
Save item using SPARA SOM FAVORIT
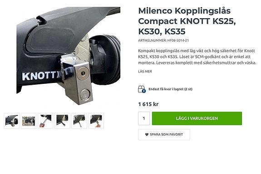(164, 135)
